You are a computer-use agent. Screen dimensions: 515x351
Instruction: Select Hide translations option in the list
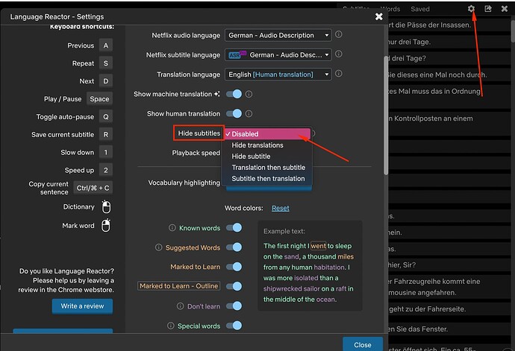click(257, 145)
